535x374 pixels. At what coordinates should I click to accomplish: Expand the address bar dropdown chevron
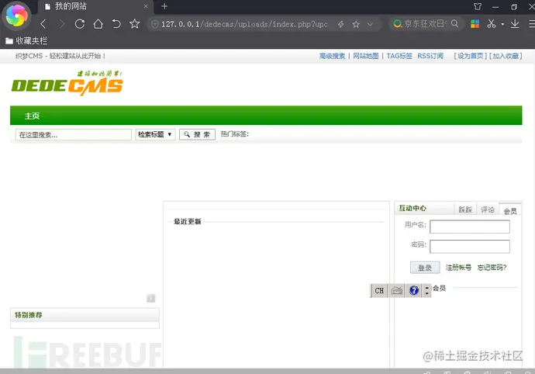(x=370, y=24)
